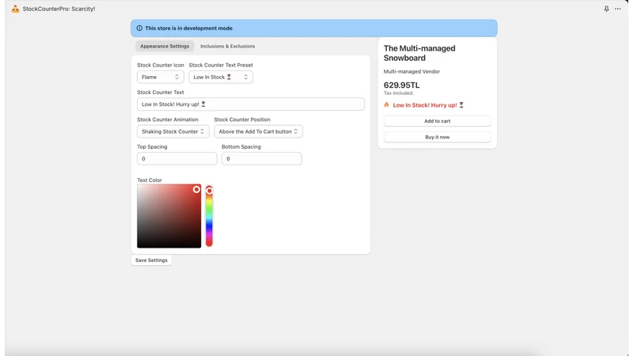Click inside the Text Color saturation picker area
This screenshot has width=633, height=356.
[169, 216]
